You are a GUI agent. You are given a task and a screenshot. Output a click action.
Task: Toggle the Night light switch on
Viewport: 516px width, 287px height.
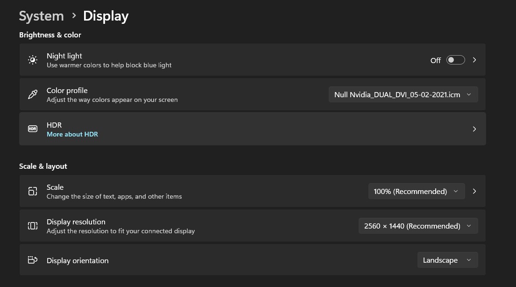455,60
